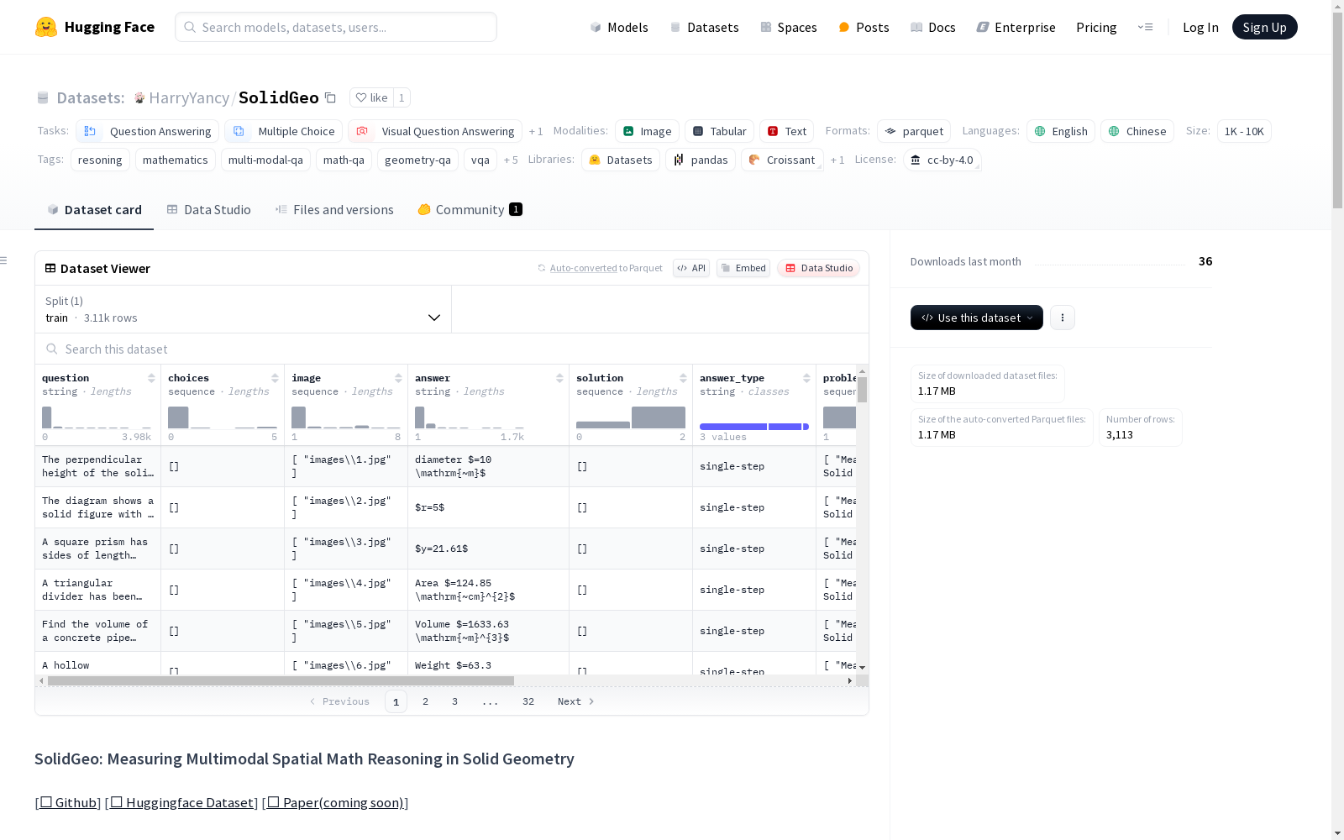Open the more navigation menu icon

click(x=1145, y=27)
